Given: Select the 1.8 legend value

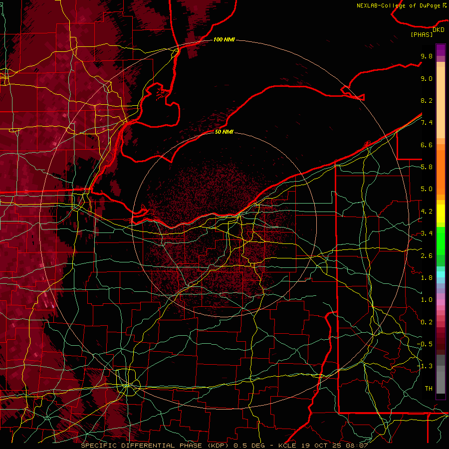Looking at the screenshot, I should coord(427,278).
